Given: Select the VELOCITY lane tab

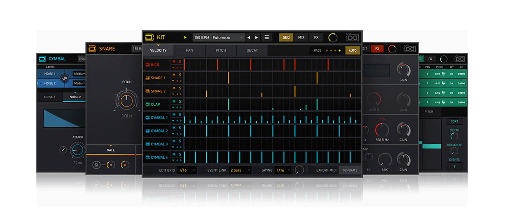Looking at the screenshot, I should click(x=158, y=50).
